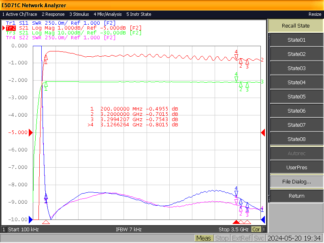Click the blue reference triangle at bottom-right of graph
324x243 pixels.
[263, 220]
